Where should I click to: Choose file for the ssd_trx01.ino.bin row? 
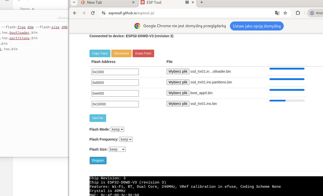pos(178,104)
